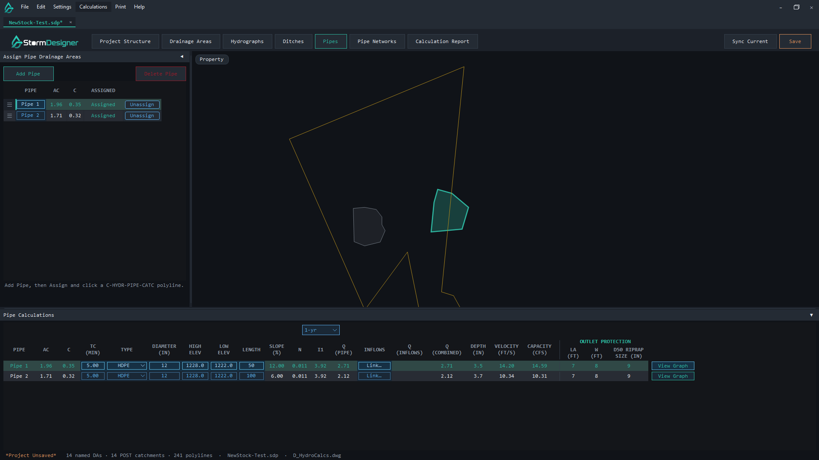The width and height of the screenshot is (819, 460).
Task: Unassign drainage area from Pipe 1
Action: click(142, 104)
